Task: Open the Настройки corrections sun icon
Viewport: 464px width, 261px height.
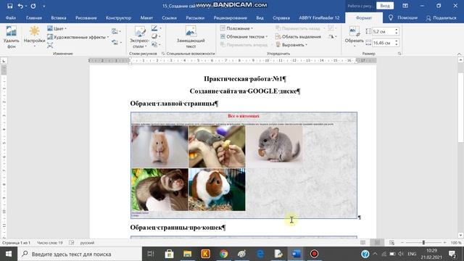Action: point(34,31)
